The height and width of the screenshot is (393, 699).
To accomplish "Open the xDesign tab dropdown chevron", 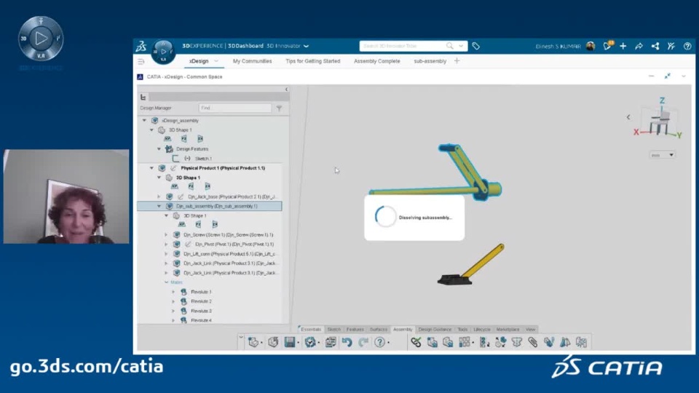I will pos(216,61).
